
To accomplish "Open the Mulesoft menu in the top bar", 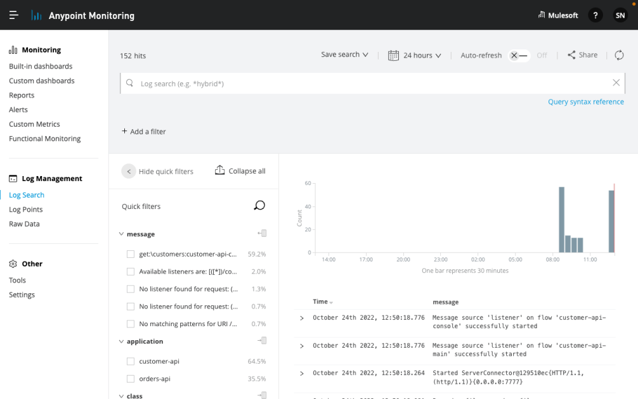I will pos(558,15).
